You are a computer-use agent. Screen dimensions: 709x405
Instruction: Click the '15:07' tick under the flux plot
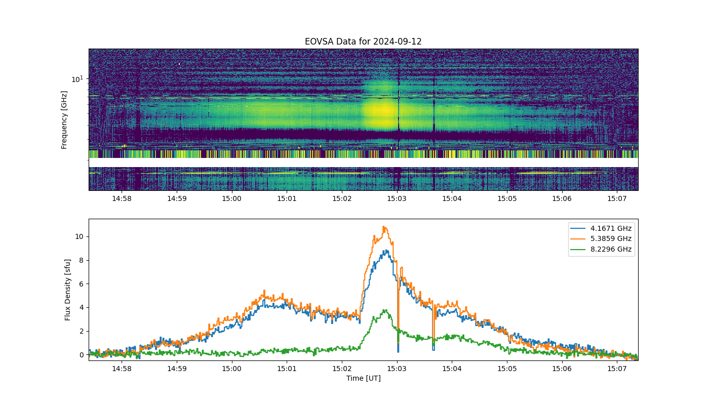(617, 369)
